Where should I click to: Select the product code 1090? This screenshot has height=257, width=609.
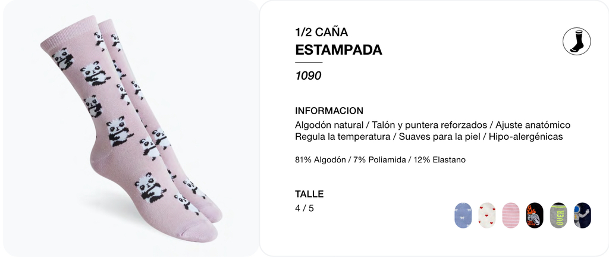click(309, 76)
